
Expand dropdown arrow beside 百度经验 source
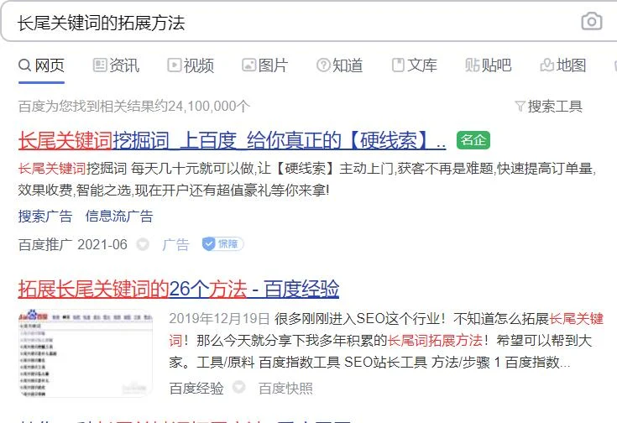(239, 387)
